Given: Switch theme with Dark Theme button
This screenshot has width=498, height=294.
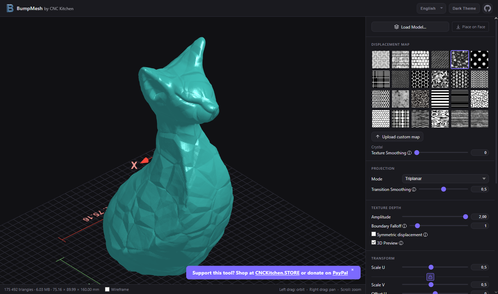Looking at the screenshot, I should 464,8.
